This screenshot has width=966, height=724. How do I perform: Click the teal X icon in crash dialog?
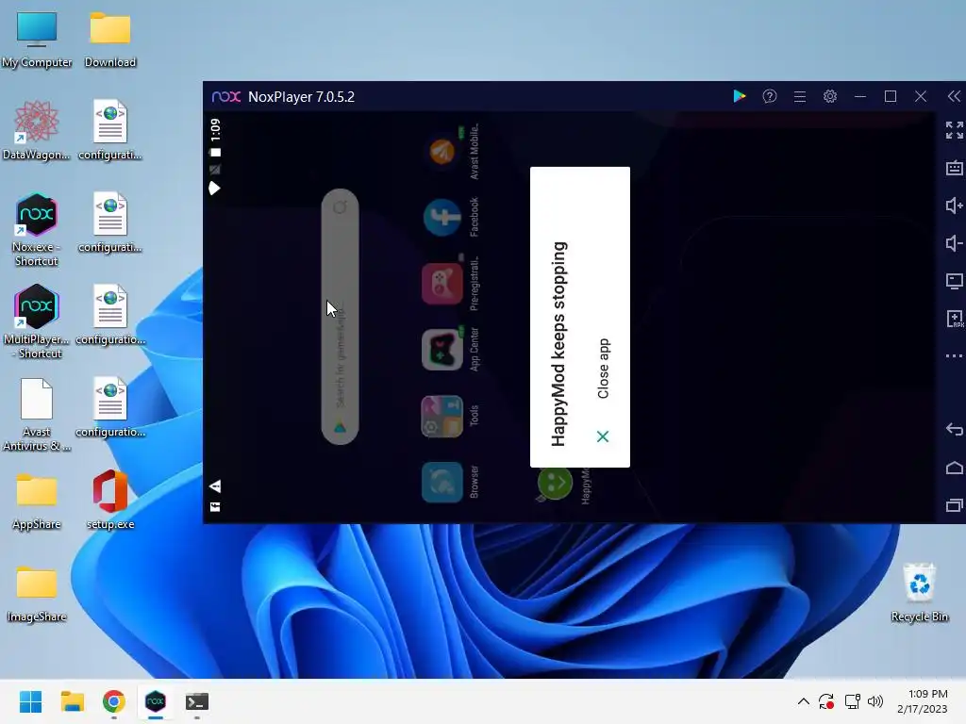click(603, 436)
